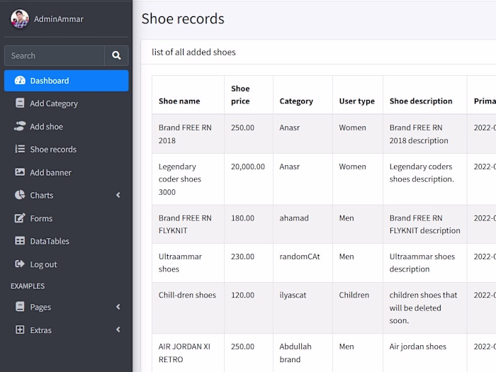Select the Ultraammar shoes name cell

pyautogui.click(x=188, y=263)
